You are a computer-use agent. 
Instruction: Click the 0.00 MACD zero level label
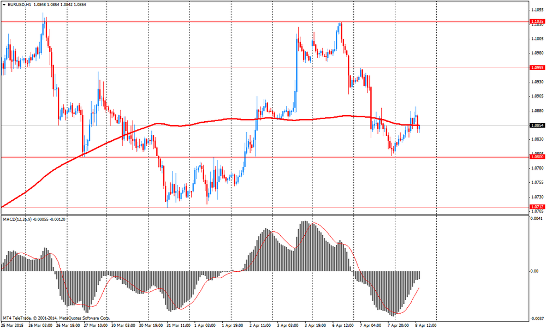coord(534,271)
